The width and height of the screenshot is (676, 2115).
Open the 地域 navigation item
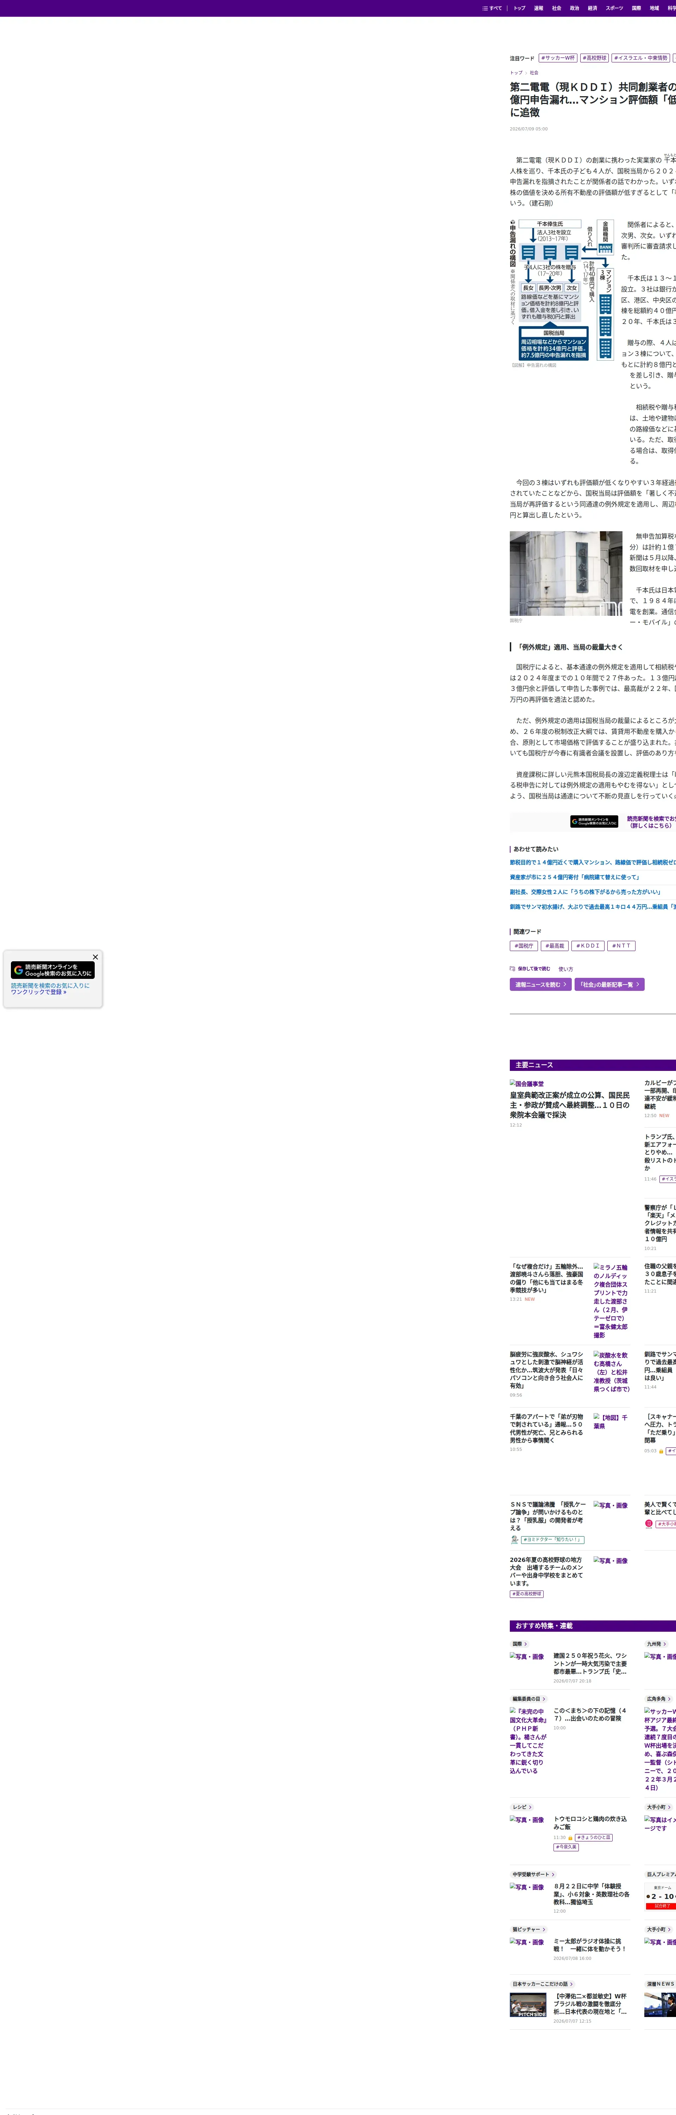pos(655,8)
